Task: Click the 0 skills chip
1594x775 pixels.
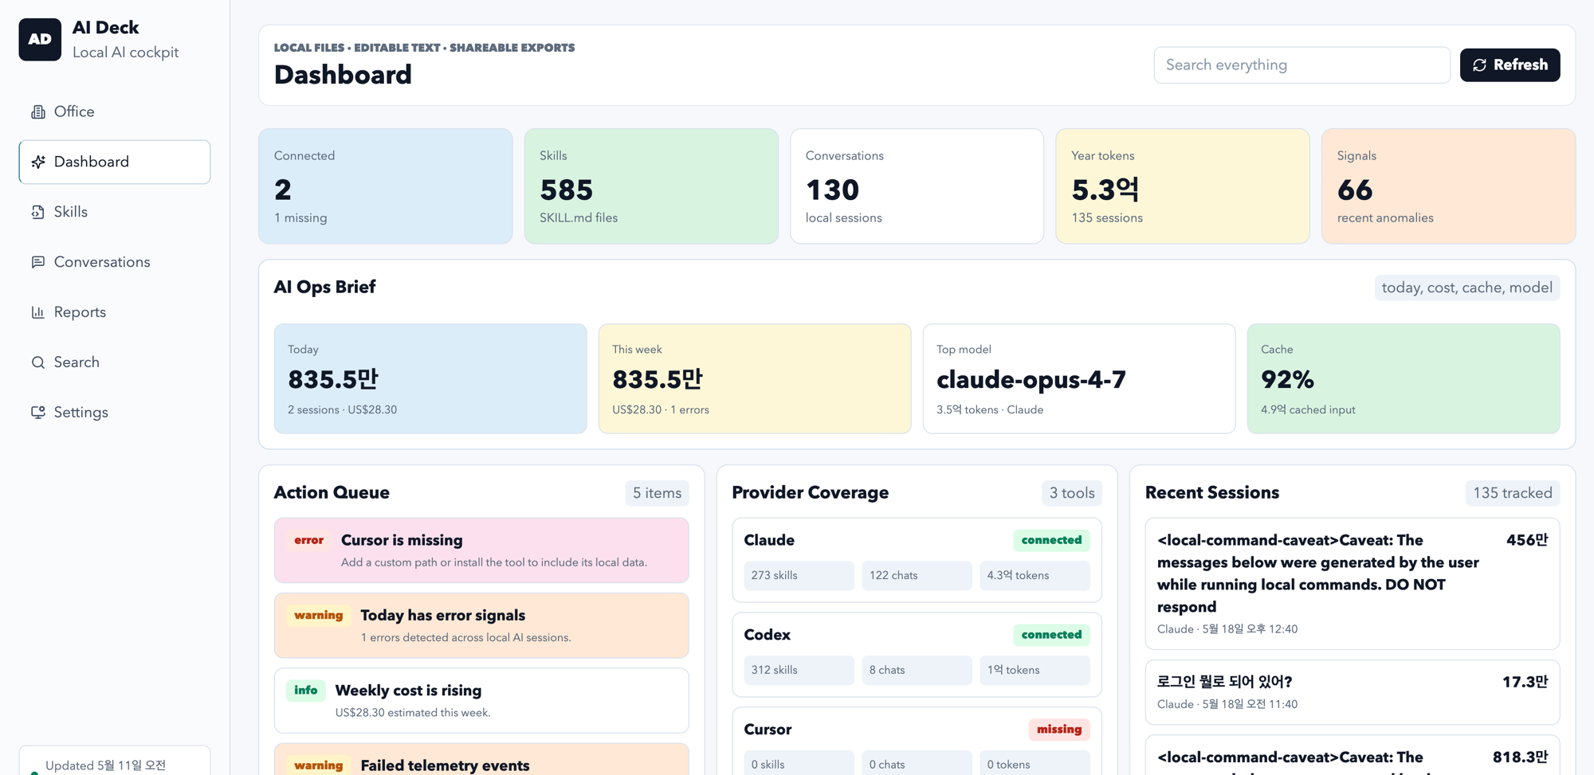Action: tap(799, 763)
